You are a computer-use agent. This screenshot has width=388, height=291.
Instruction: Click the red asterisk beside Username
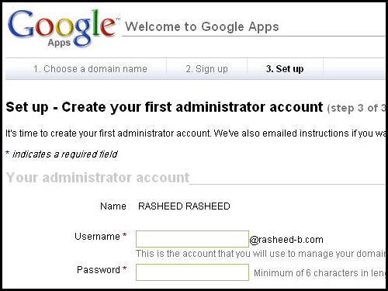[124, 235]
